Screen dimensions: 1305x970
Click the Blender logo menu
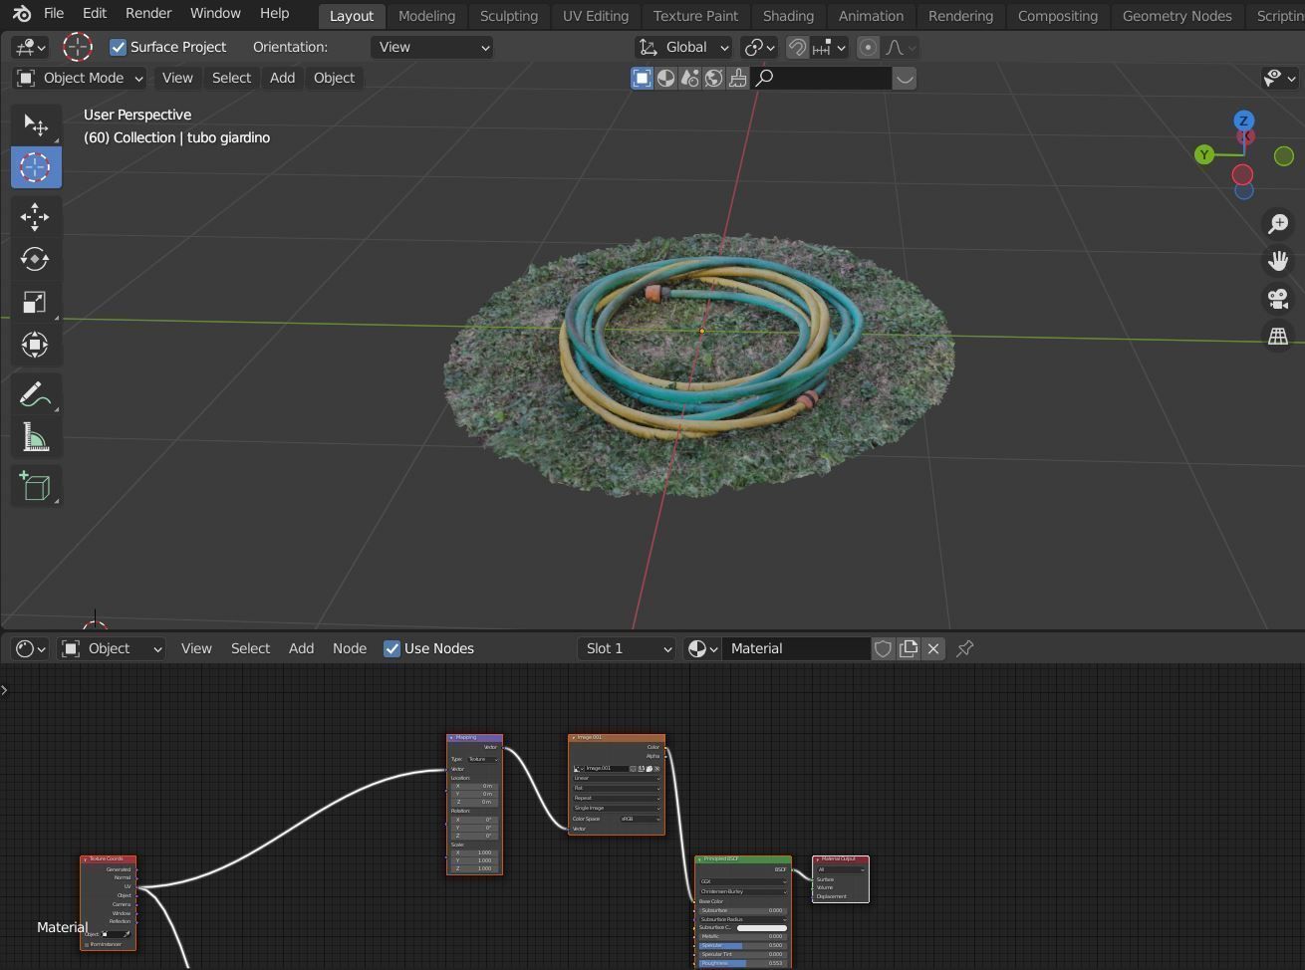point(22,14)
